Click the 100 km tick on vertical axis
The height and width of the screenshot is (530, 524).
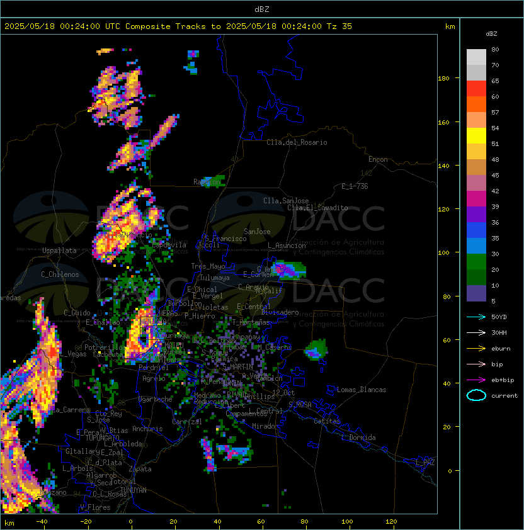click(x=443, y=253)
